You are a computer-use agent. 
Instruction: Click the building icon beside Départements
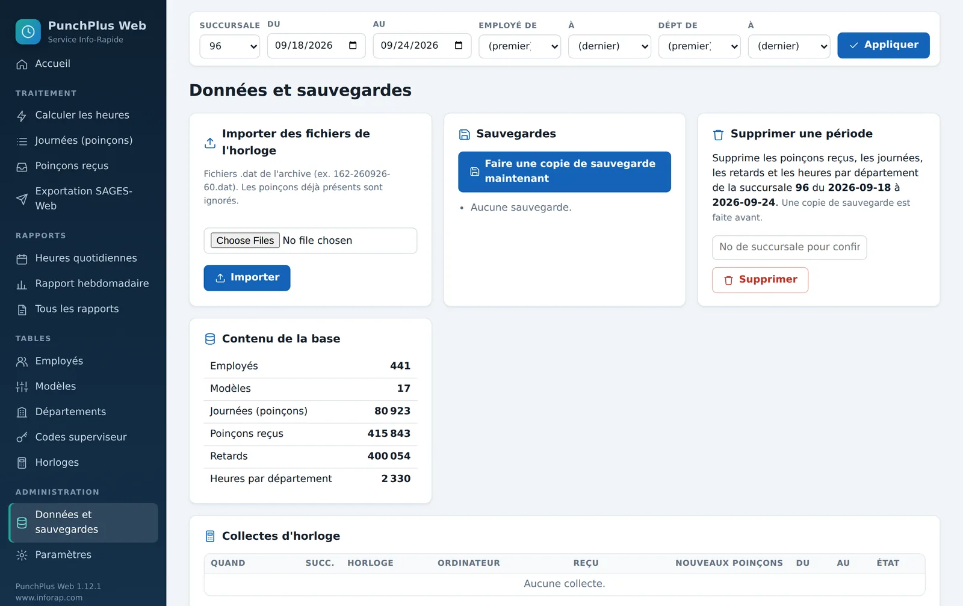pyautogui.click(x=22, y=412)
